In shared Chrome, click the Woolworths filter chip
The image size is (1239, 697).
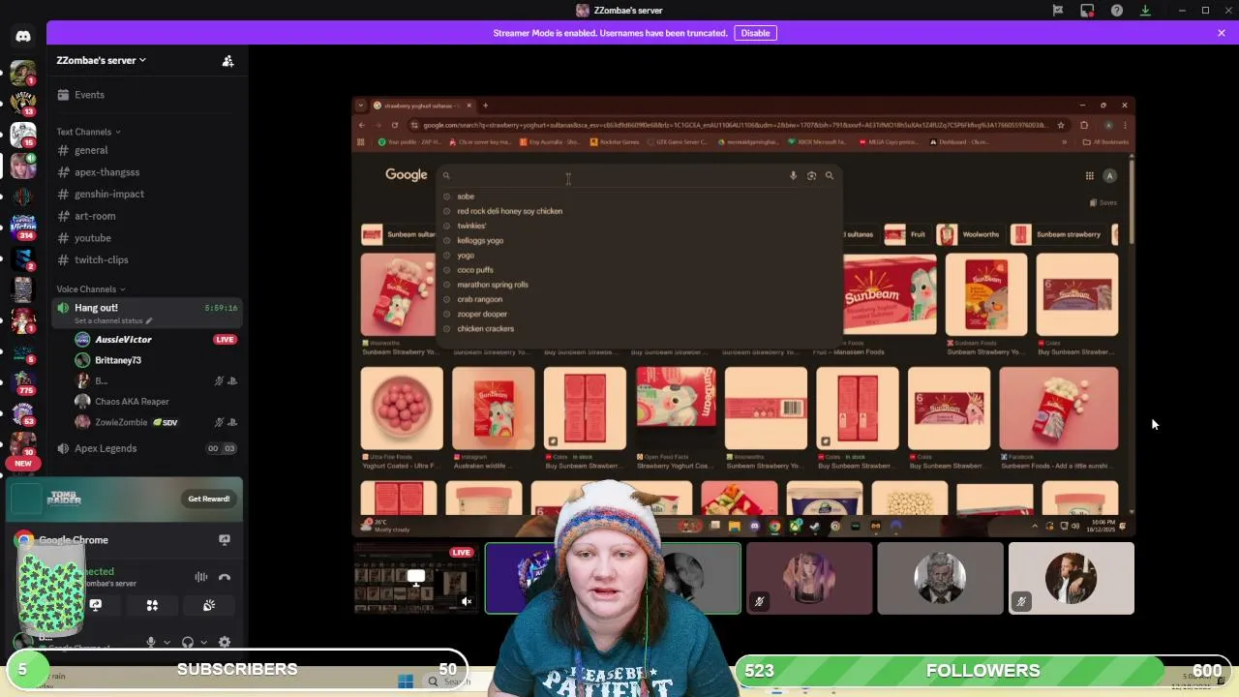point(972,234)
